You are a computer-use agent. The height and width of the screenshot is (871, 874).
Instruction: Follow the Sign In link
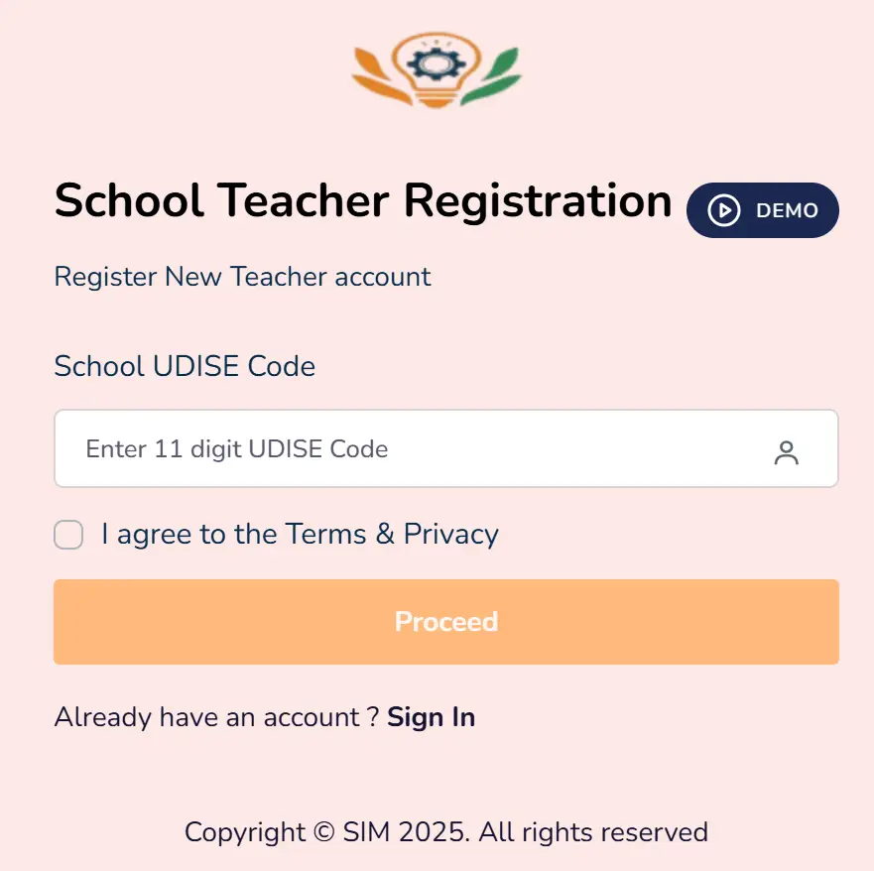(x=431, y=717)
